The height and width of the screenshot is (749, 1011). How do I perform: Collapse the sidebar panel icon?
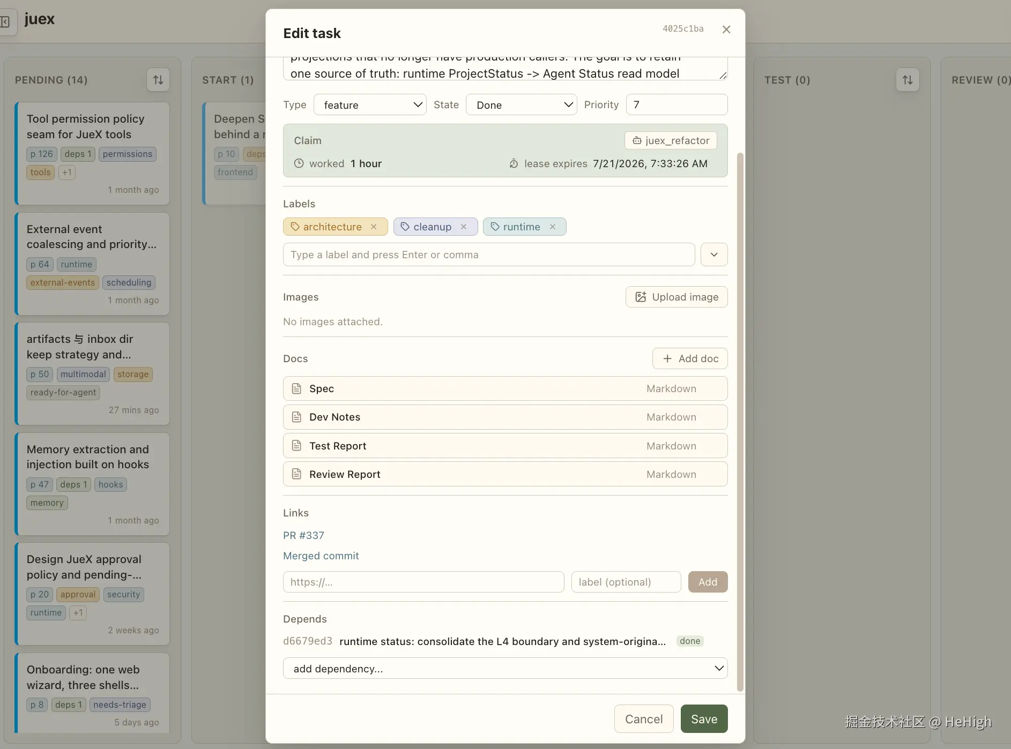pos(5,22)
